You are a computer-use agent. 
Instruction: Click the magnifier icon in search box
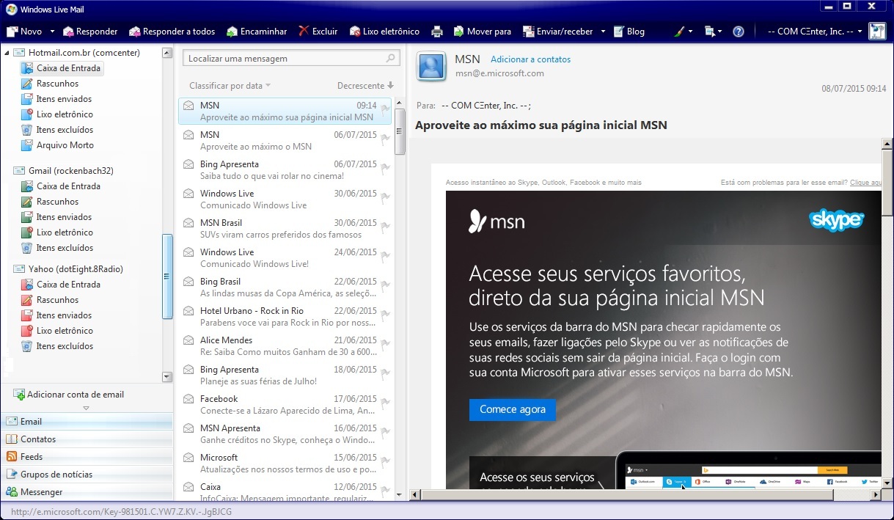click(392, 58)
